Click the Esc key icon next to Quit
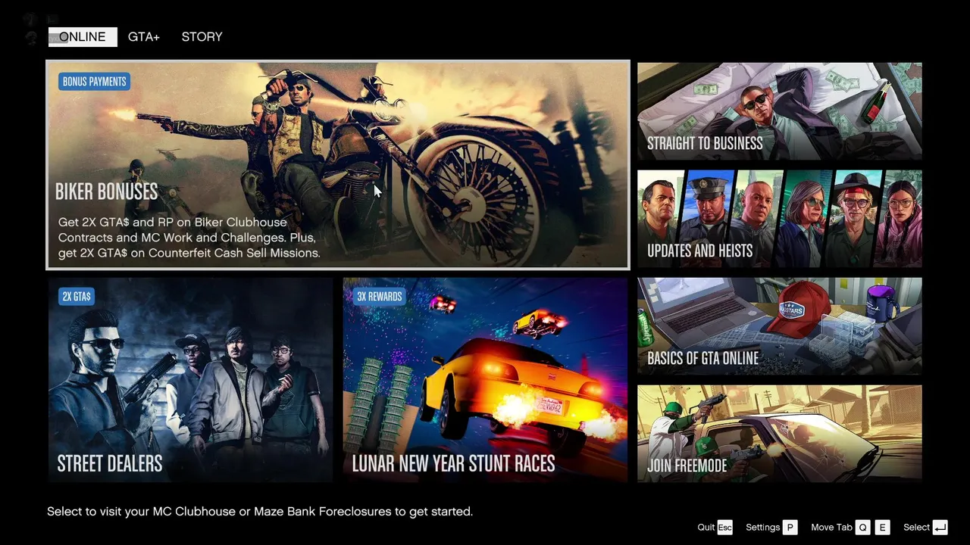 tap(725, 528)
